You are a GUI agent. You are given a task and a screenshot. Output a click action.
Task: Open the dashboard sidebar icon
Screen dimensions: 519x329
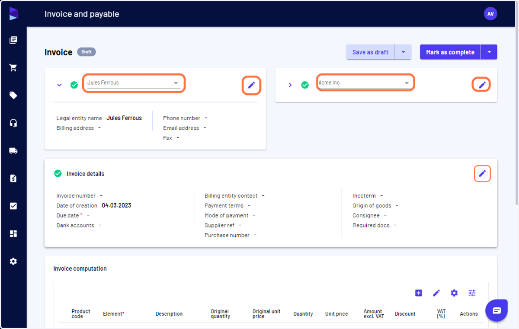[13, 234]
